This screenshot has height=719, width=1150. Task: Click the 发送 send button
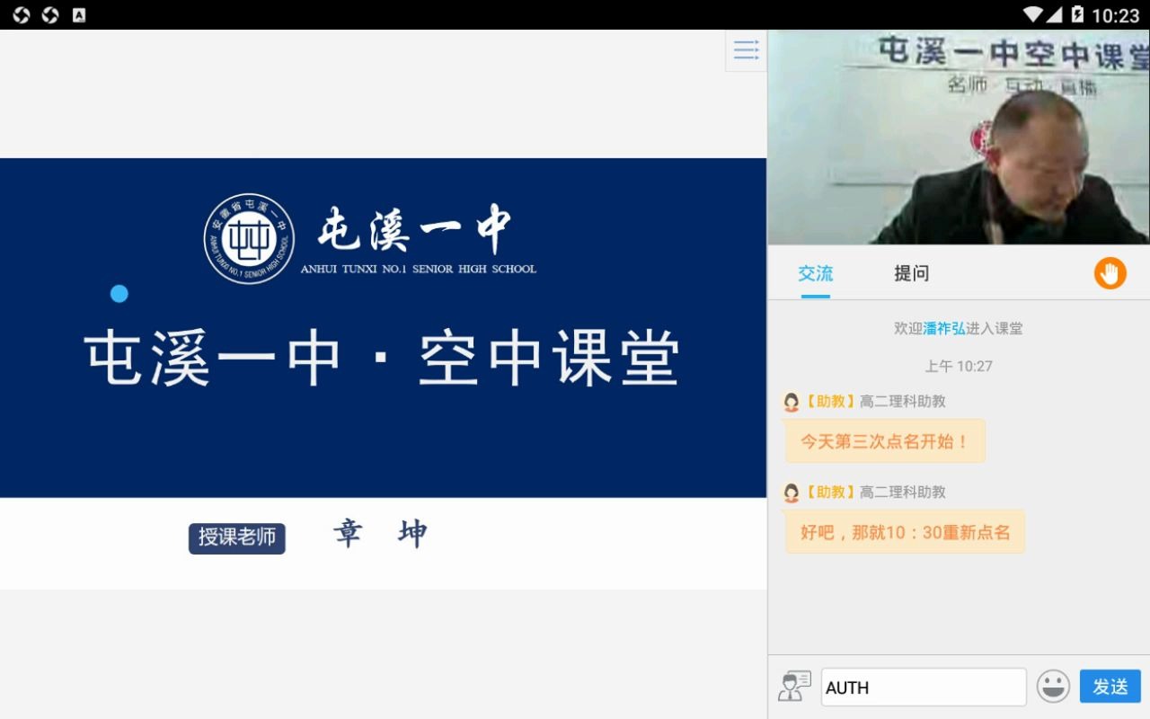point(1110,687)
